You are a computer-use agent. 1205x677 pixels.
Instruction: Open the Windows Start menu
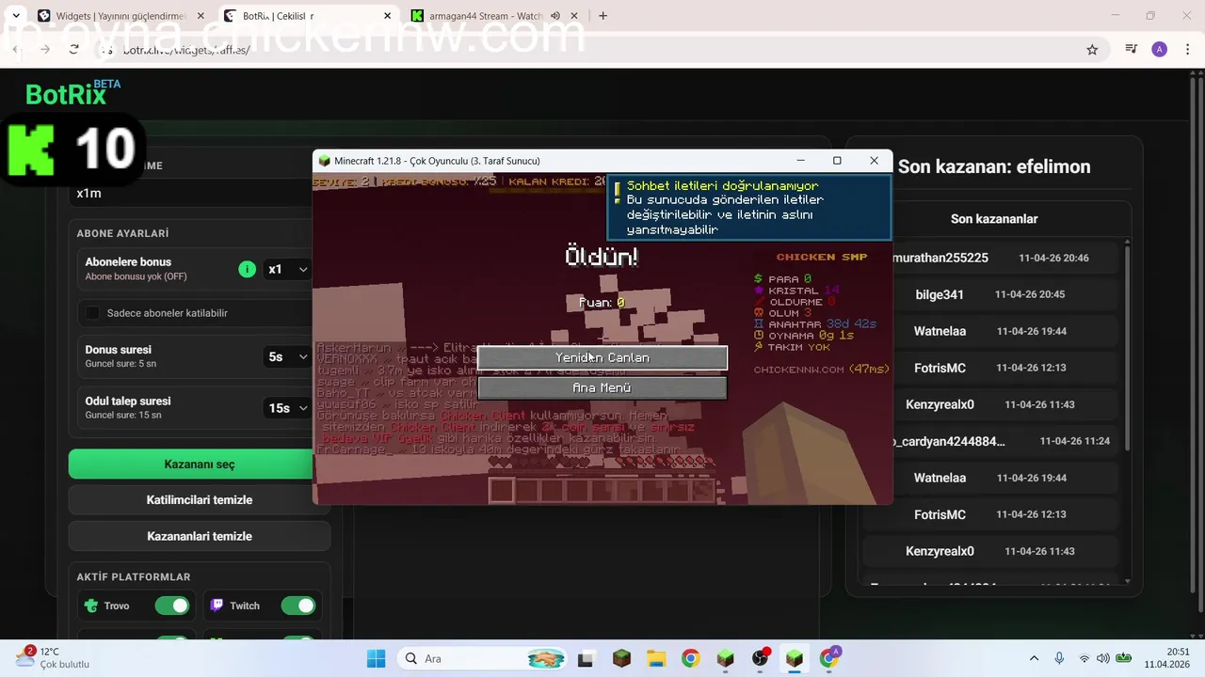[376, 658]
